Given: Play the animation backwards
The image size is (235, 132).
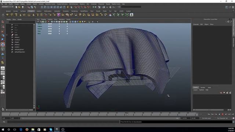Looking at the screenshot, I should coord(219,114).
